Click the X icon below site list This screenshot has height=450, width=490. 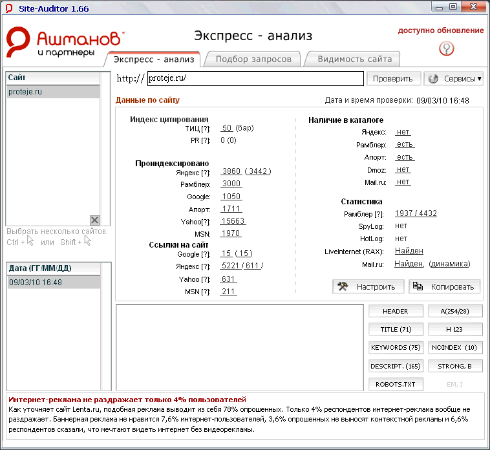pos(94,220)
